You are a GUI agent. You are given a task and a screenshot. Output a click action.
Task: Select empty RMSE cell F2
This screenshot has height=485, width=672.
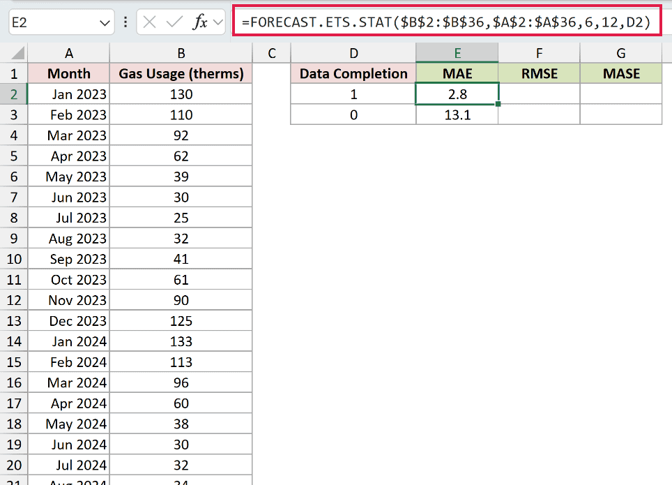tap(539, 94)
